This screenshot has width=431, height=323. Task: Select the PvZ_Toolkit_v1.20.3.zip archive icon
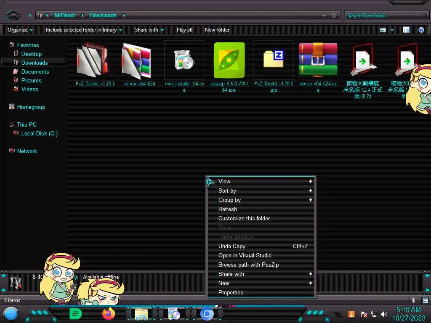click(274, 58)
